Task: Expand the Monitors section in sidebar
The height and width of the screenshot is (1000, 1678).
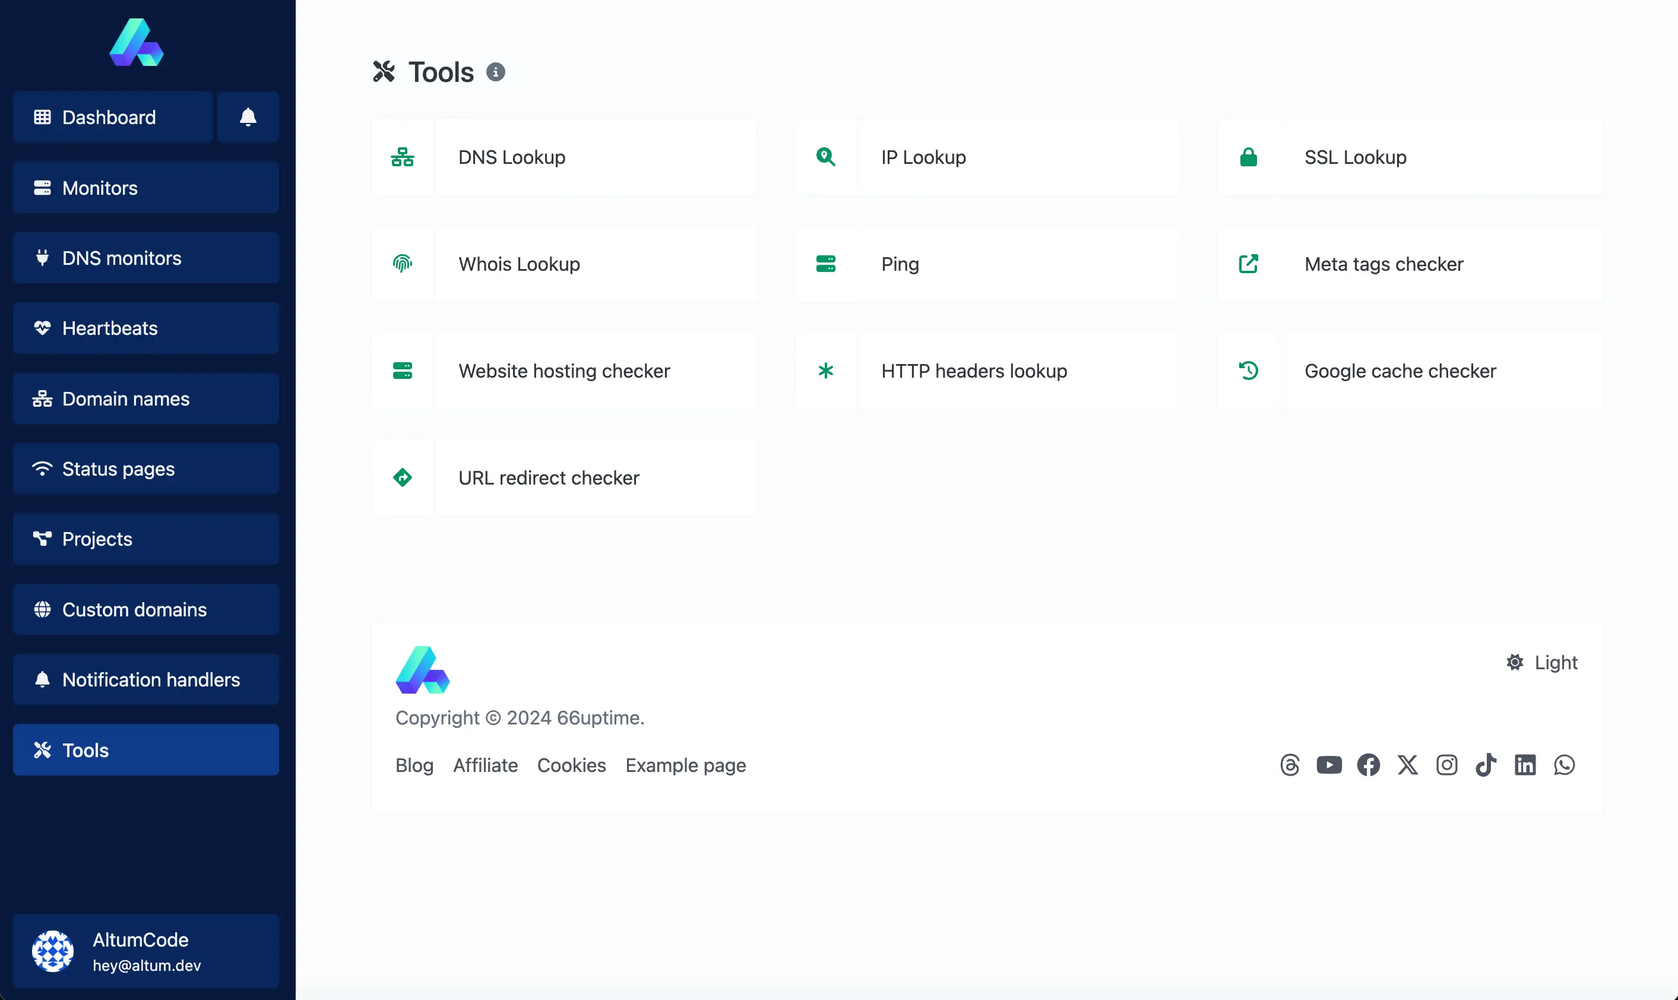Action: coord(143,187)
